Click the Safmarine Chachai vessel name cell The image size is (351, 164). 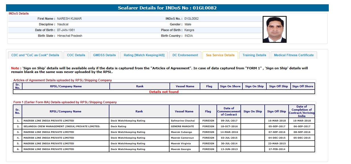[183, 121]
